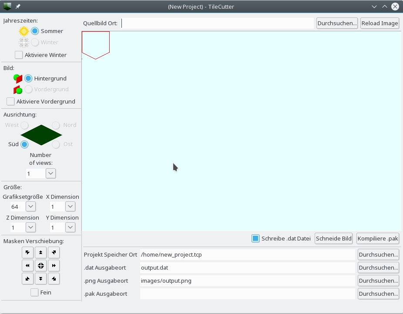Image resolution: width=403 pixels, height=314 pixels.
Task: Shift the mask right with the right arrow
Action: (54, 265)
